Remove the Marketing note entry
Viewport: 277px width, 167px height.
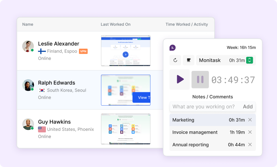coord(250,120)
